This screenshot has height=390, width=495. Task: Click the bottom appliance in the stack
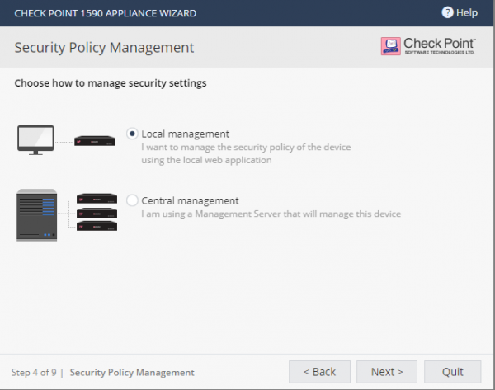pyautogui.click(x=95, y=225)
